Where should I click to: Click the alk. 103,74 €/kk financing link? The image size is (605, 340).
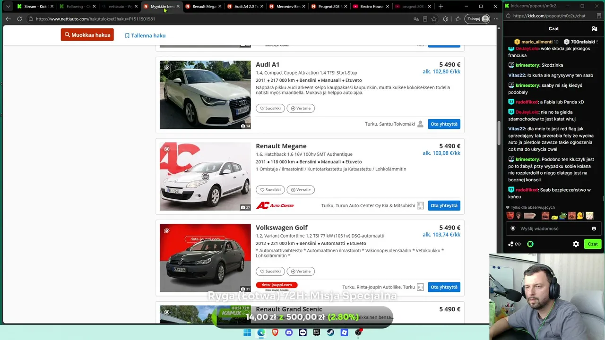441,235
